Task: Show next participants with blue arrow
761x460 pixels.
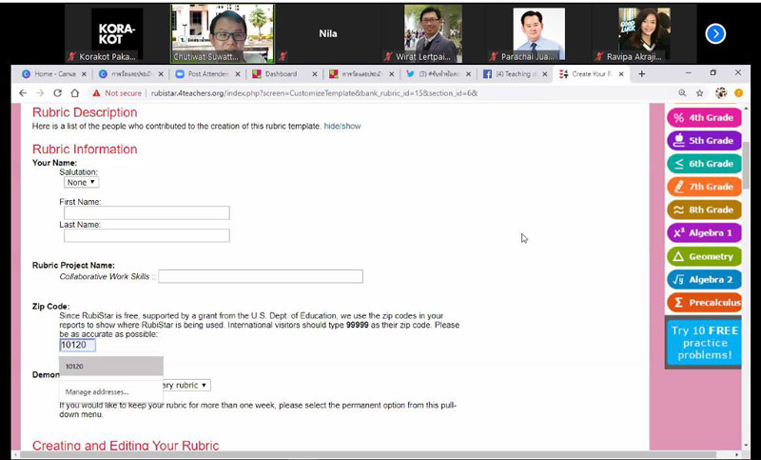Action: 715,33
